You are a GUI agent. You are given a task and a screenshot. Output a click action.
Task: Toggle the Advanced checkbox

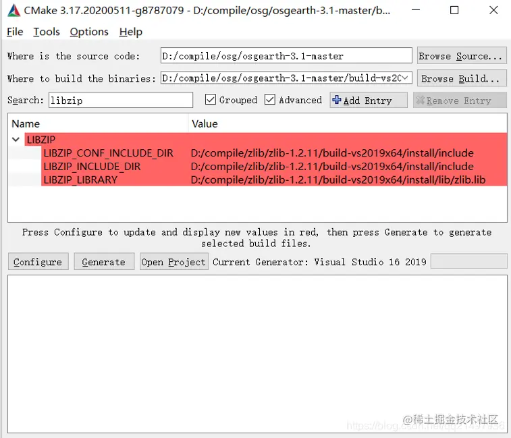click(x=270, y=99)
